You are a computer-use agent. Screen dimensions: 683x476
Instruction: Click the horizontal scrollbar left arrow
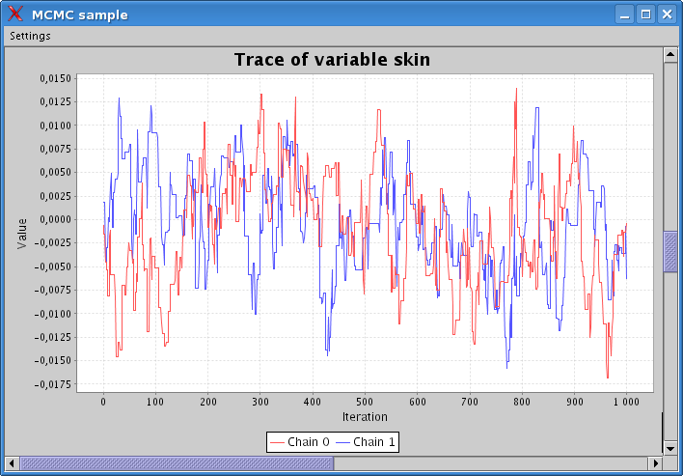(13, 462)
